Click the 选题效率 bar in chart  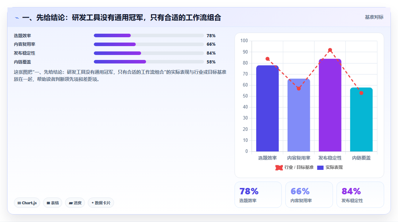coord(267,109)
